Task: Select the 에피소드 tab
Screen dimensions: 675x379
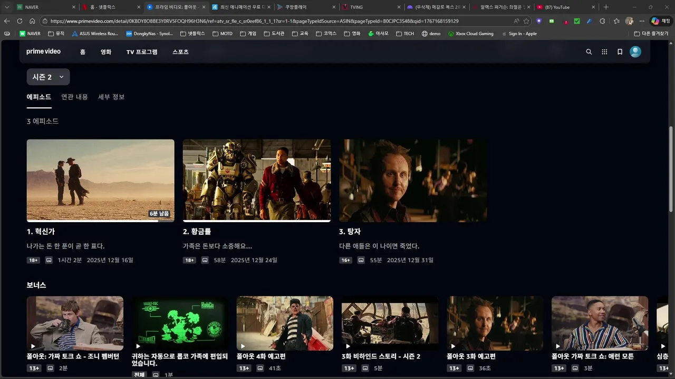Action: pyautogui.click(x=39, y=97)
